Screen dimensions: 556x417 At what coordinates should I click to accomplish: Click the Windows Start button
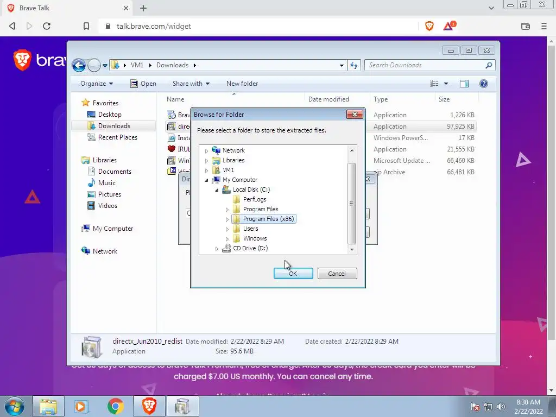coord(15,406)
